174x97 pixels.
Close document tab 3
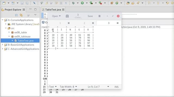pos(118,23)
